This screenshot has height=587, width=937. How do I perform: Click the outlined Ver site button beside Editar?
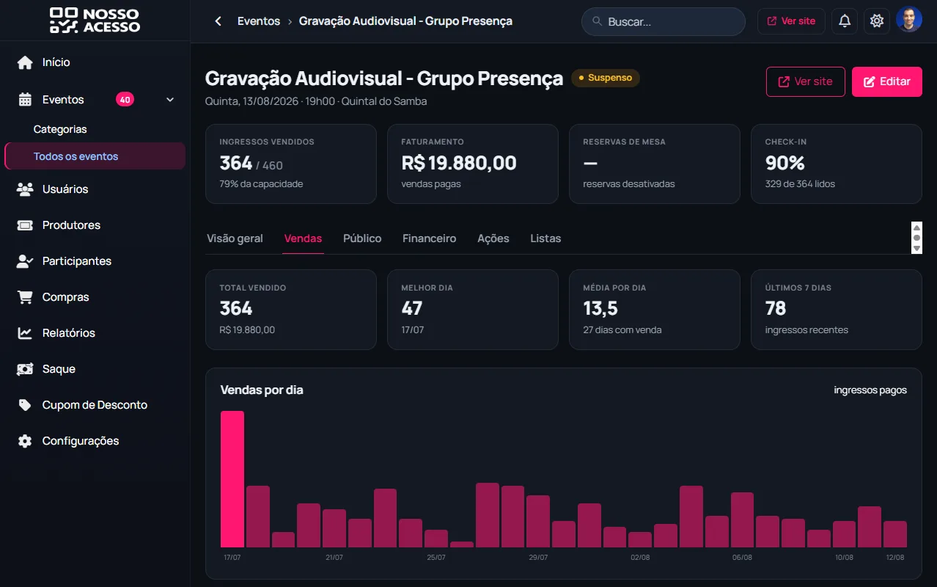pos(805,81)
